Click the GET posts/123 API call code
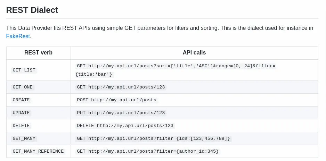 point(121,87)
